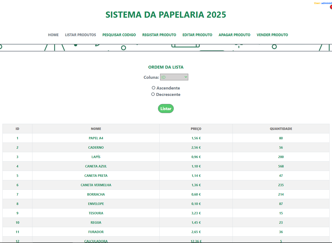The image size is (332, 243).
Task: Click the administrator username link
Action: (x=326, y=3)
